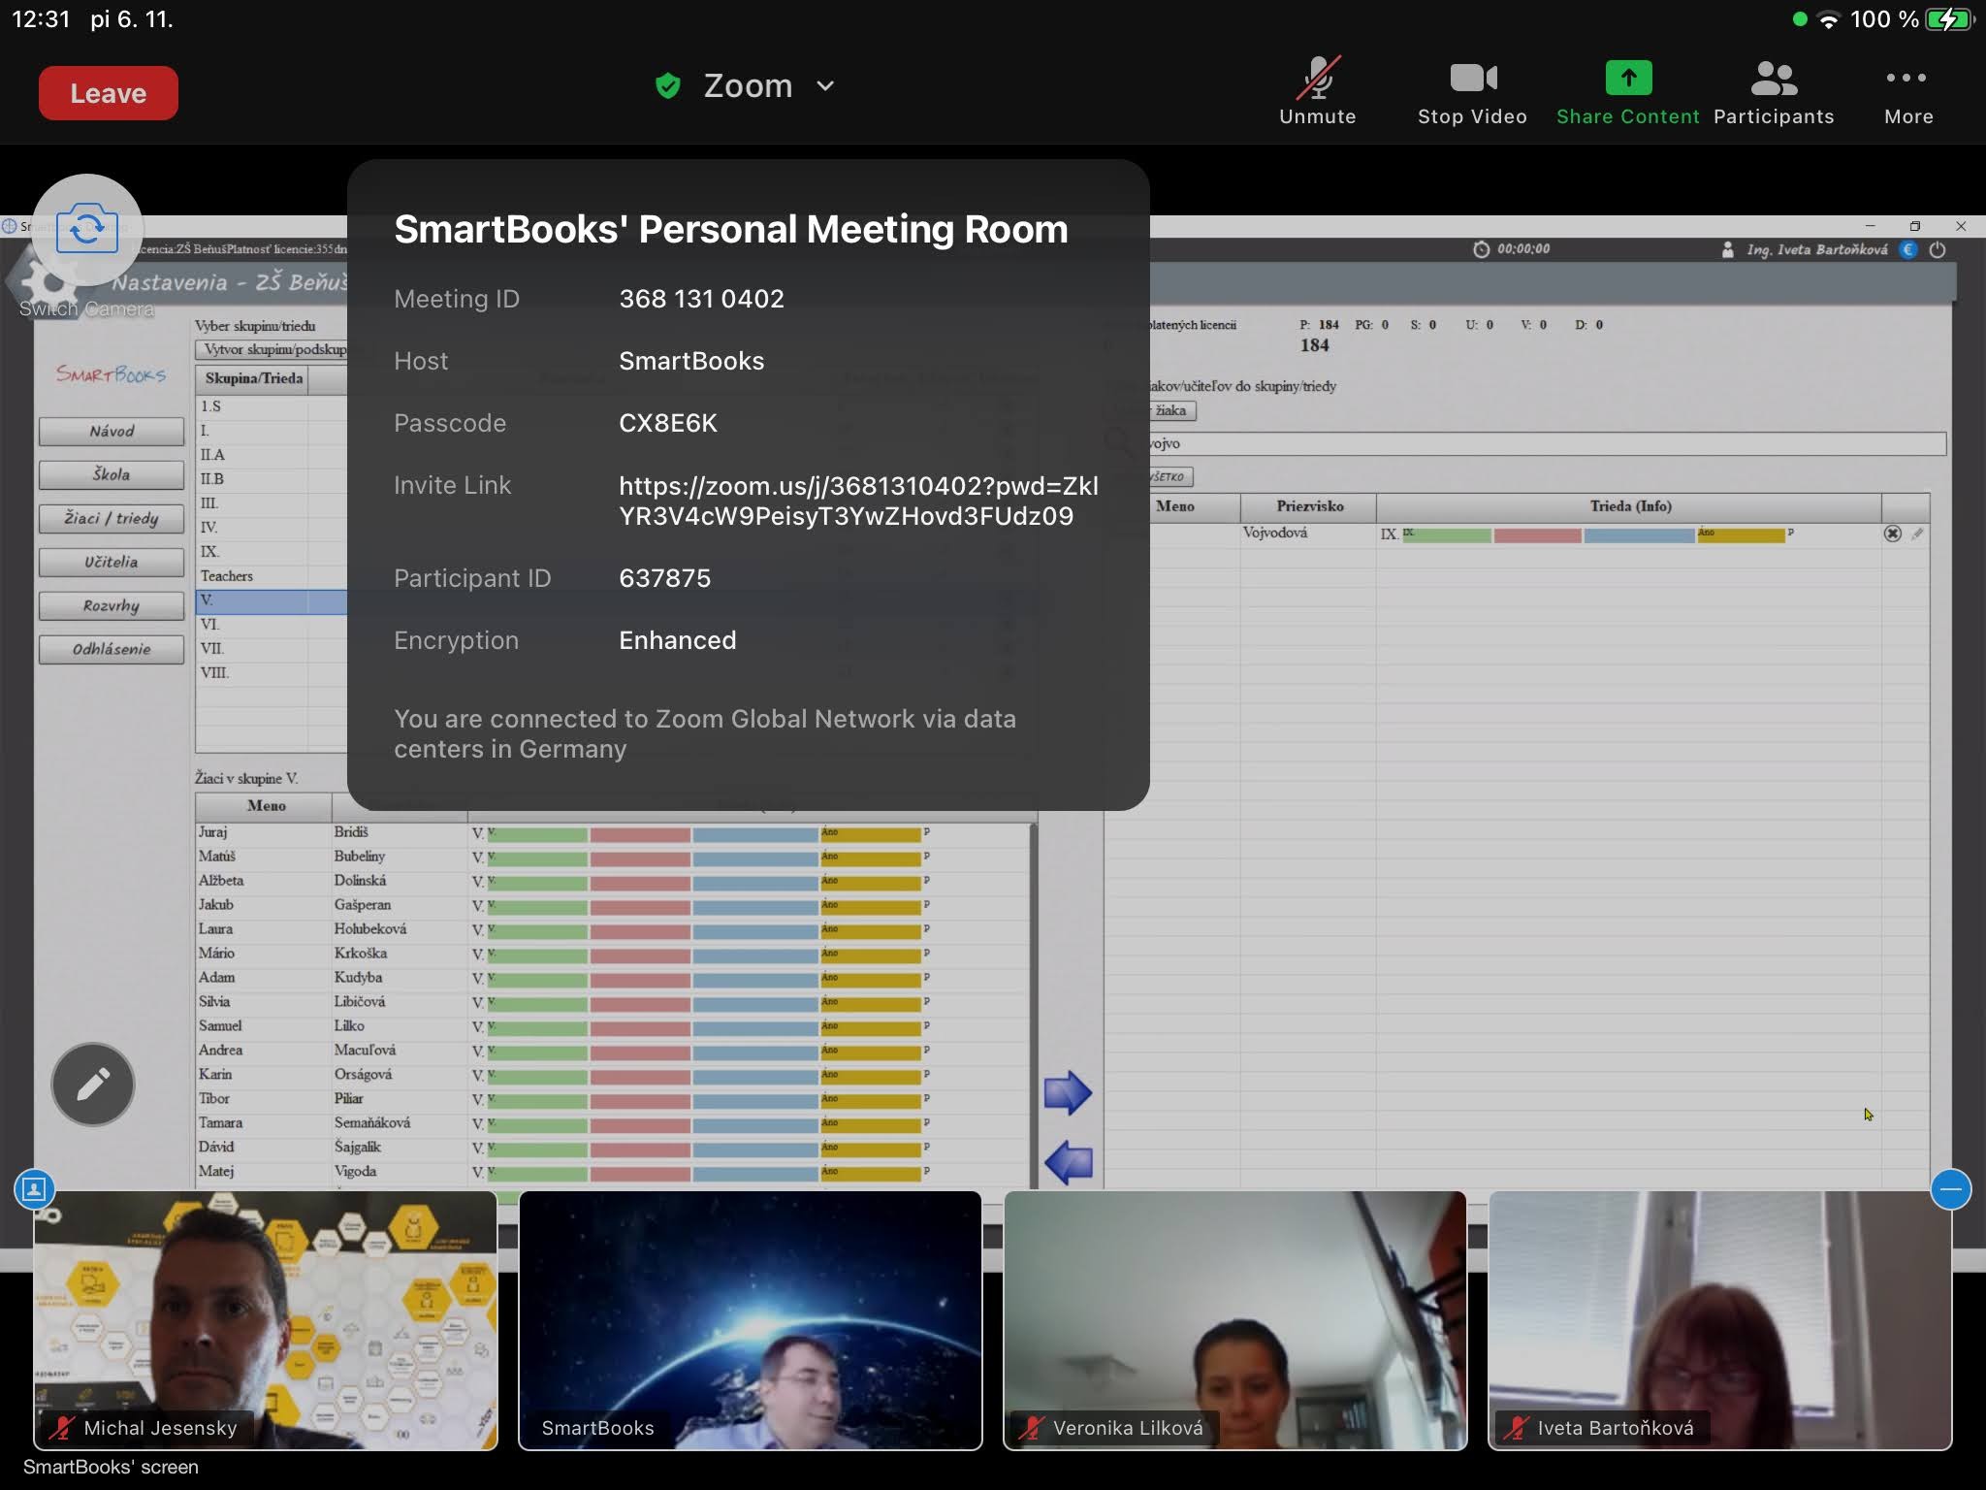Select the Teachers group row
Viewport: 1986px width, 1490px height.
click(x=272, y=576)
